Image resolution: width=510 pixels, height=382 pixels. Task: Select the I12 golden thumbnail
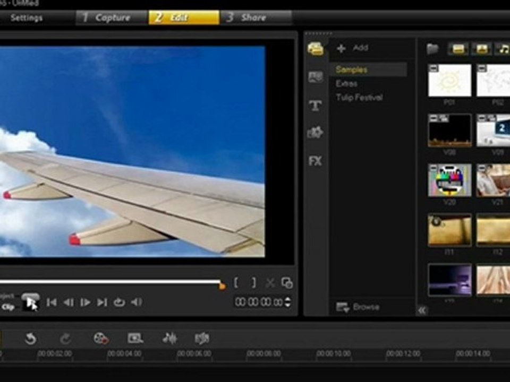pyautogui.click(x=493, y=230)
